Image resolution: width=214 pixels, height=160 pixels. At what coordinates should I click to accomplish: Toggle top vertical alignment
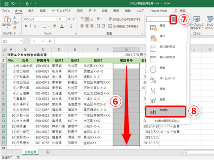point(82,19)
